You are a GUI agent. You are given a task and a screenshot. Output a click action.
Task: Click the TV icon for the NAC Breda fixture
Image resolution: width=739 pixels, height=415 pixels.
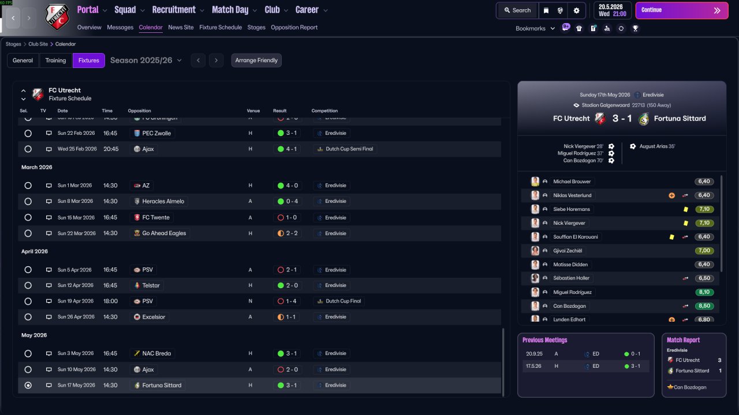[x=49, y=353]
